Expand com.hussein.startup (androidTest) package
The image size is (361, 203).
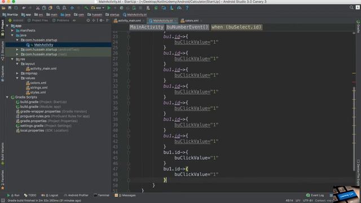17,50
